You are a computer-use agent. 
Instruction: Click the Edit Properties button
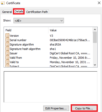[56, 108]
